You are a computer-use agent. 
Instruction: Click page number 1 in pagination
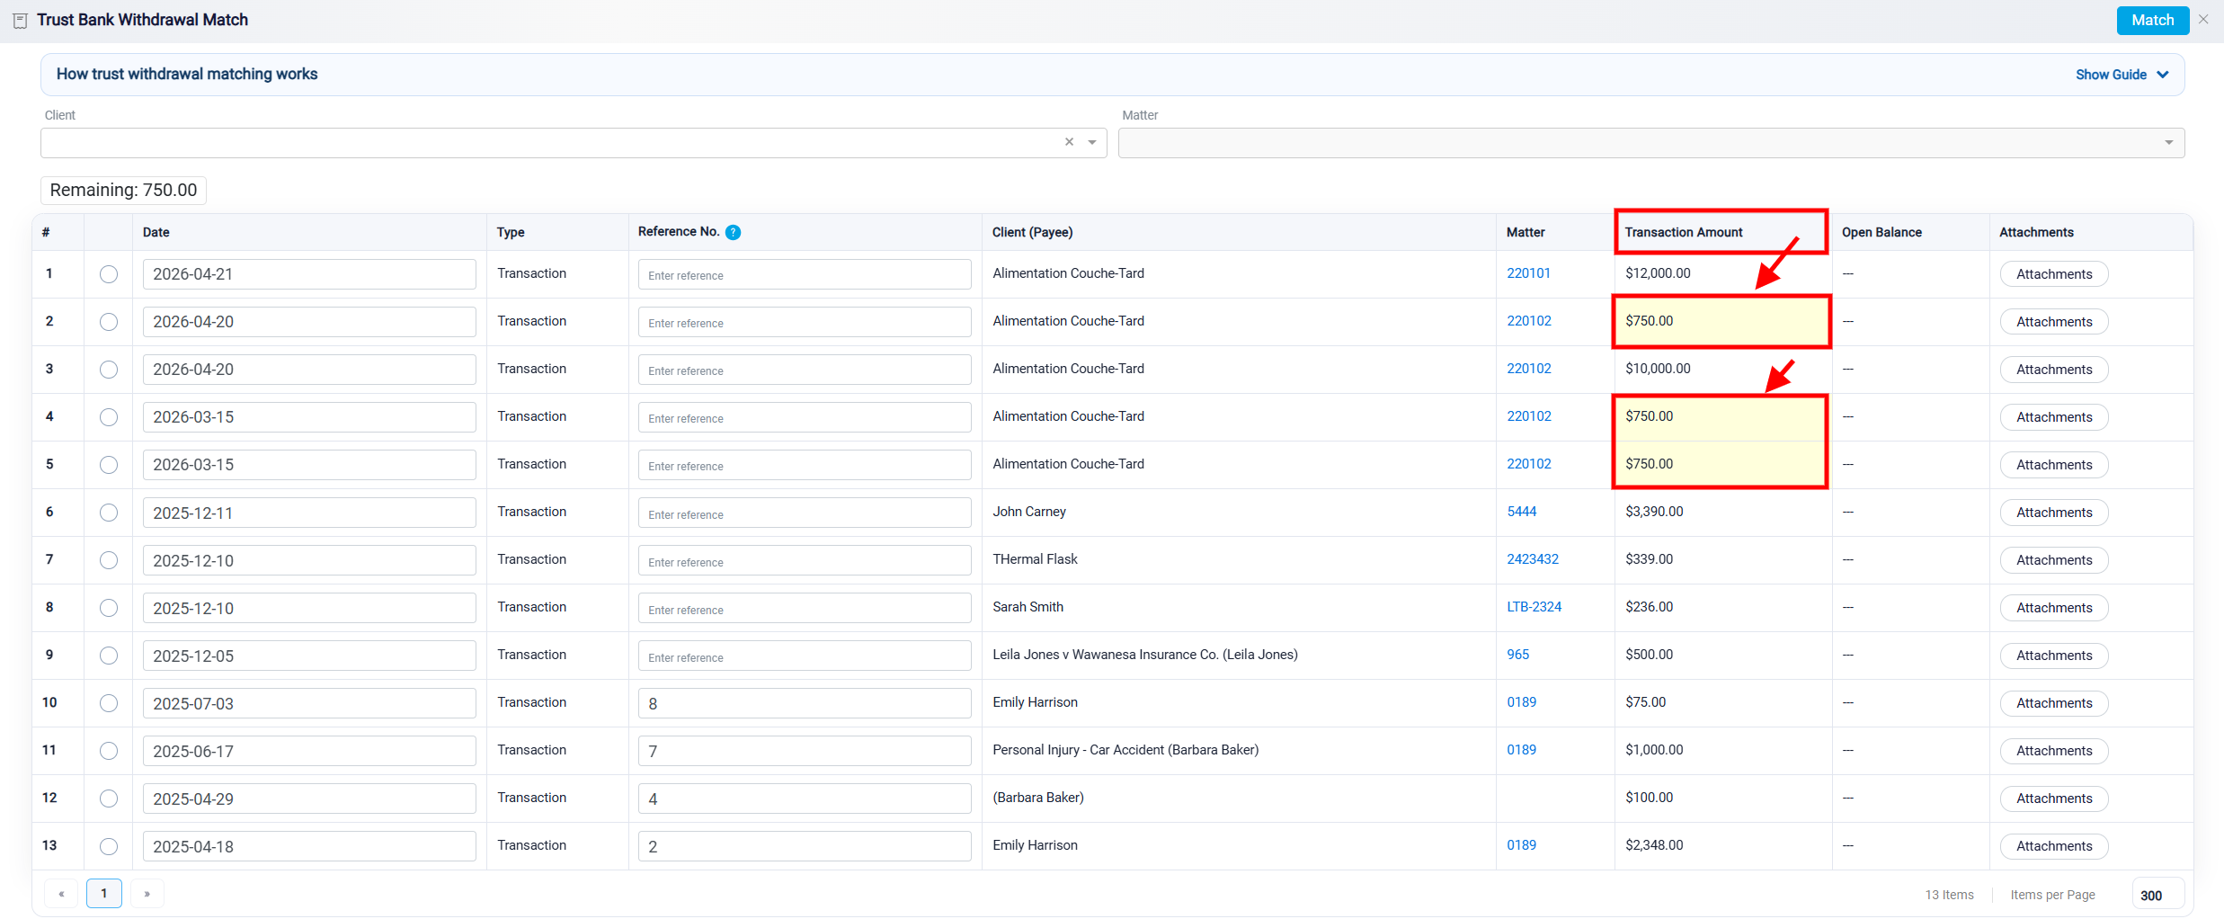coord(104,894)
